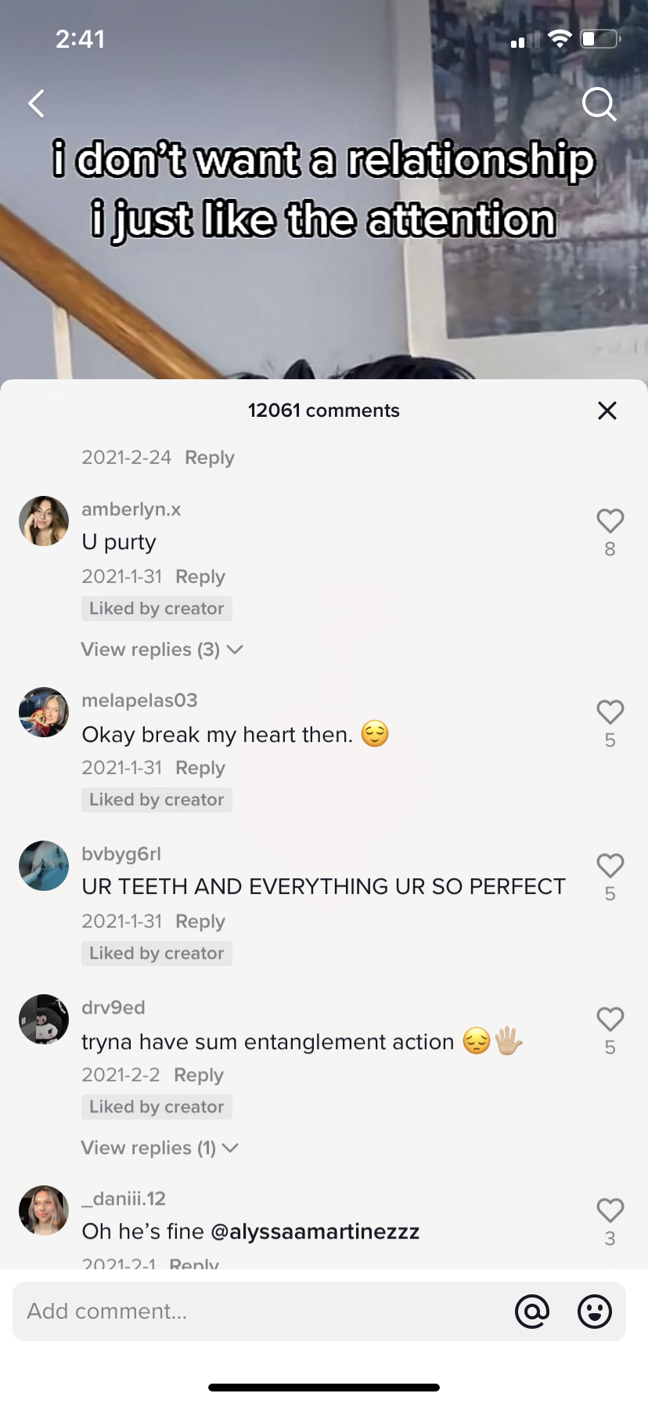This screenshot has width=648, height=1404.
Task: Heart the drv9ed comment
Action: (610, 1019)
